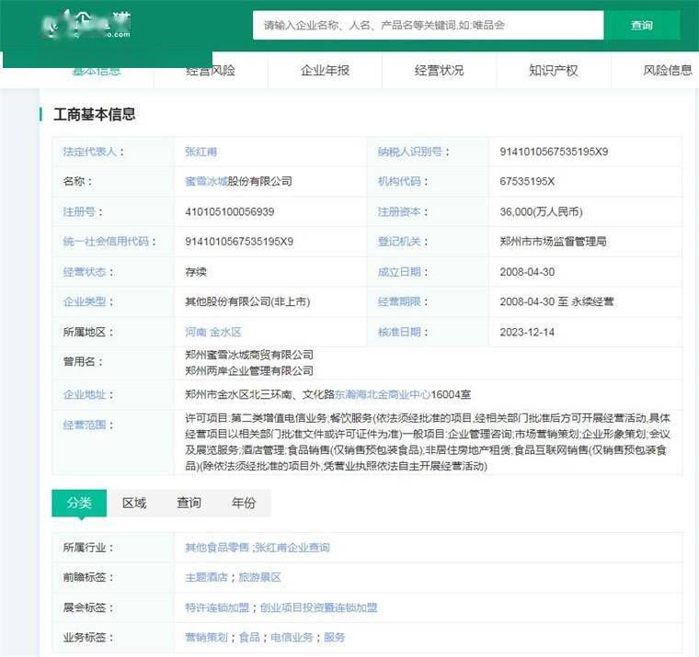Switch to the 区域 tab
Screen dimensions: 699x657
coord(134,503)
